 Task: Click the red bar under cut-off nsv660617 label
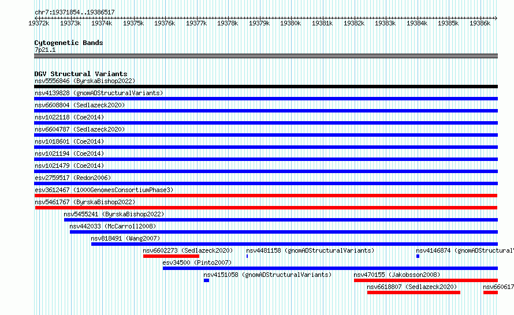click(x=490, y=292)
